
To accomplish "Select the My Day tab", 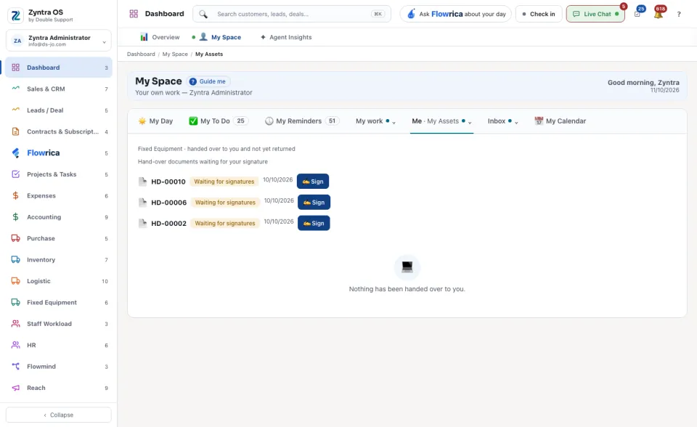I will (x=155, y=121).
